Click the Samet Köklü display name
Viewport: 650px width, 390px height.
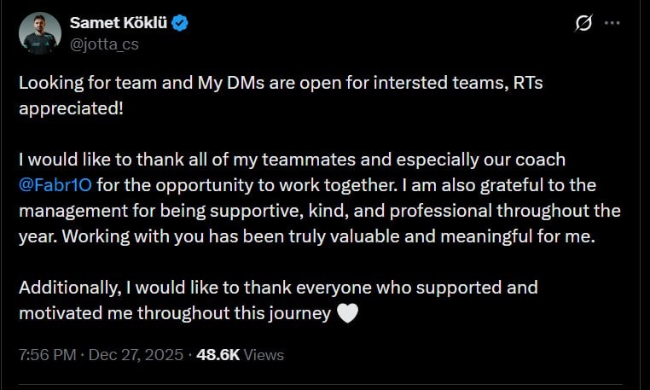click(x=119, y=23)
